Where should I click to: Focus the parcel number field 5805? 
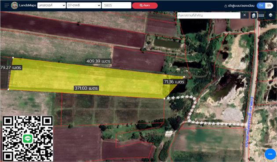[x=117, y=5]
